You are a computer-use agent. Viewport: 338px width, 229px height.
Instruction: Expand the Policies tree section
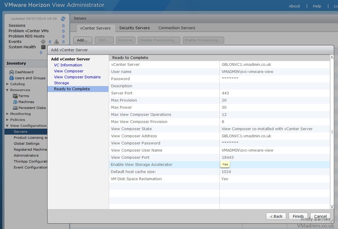7,120
